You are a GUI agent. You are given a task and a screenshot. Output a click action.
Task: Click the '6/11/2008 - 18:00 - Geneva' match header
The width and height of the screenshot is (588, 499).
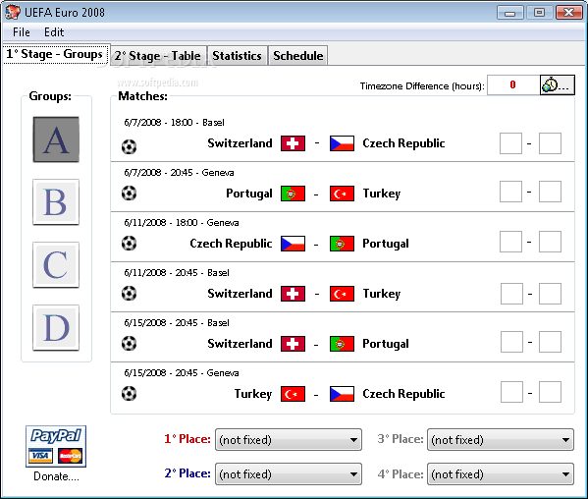182,222
